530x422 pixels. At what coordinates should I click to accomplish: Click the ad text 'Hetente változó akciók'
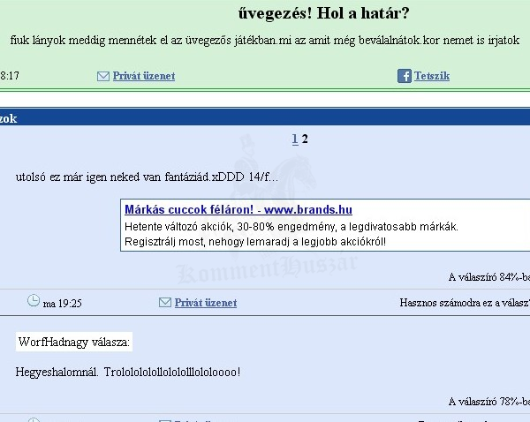tap(291, 227)
